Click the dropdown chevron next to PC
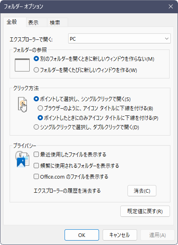 [x=167, y=39]
